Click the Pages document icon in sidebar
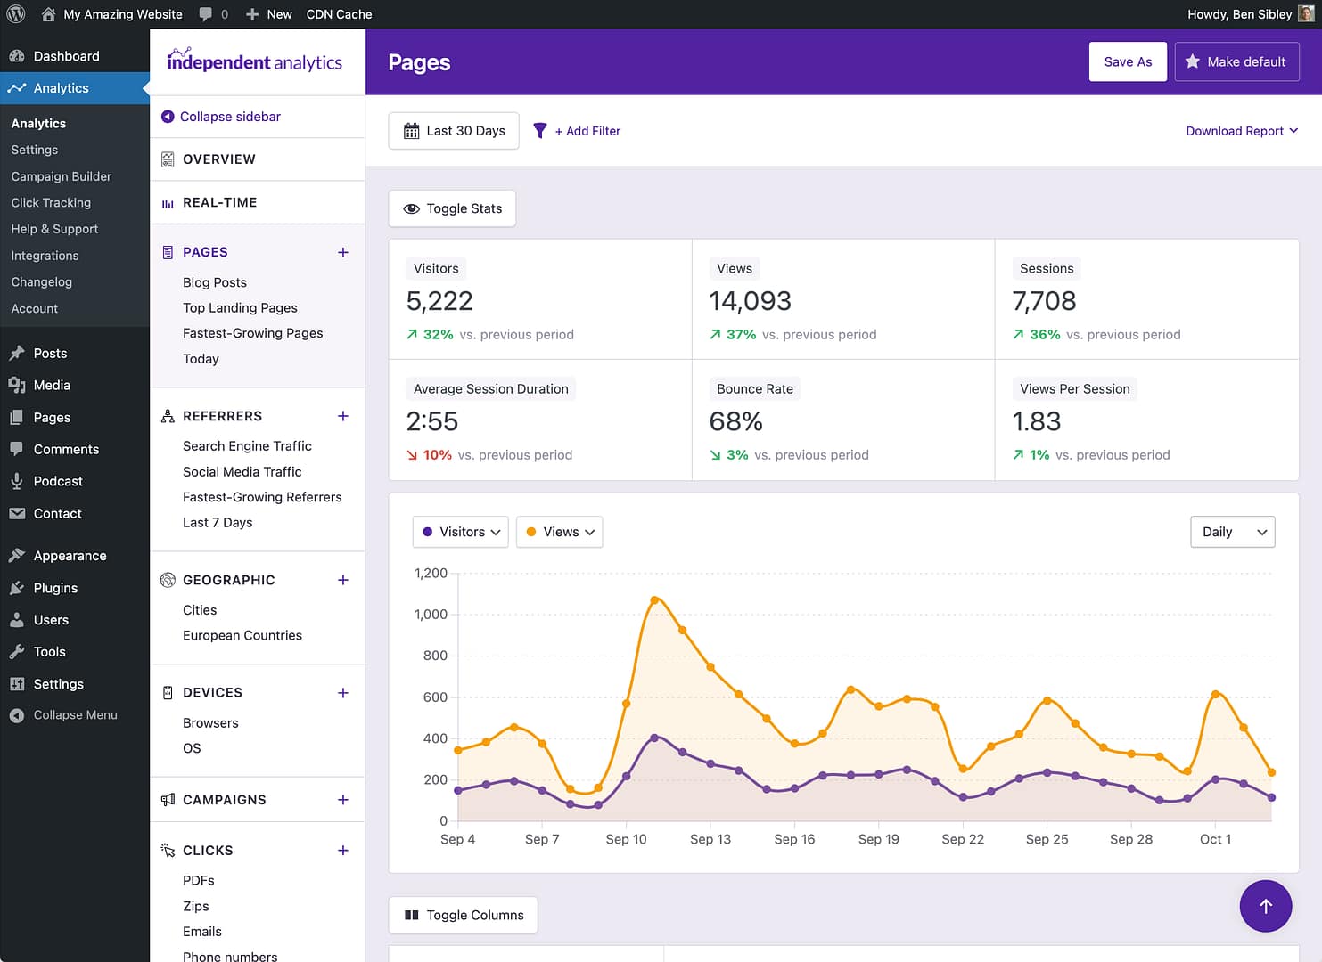 point(168,252)
